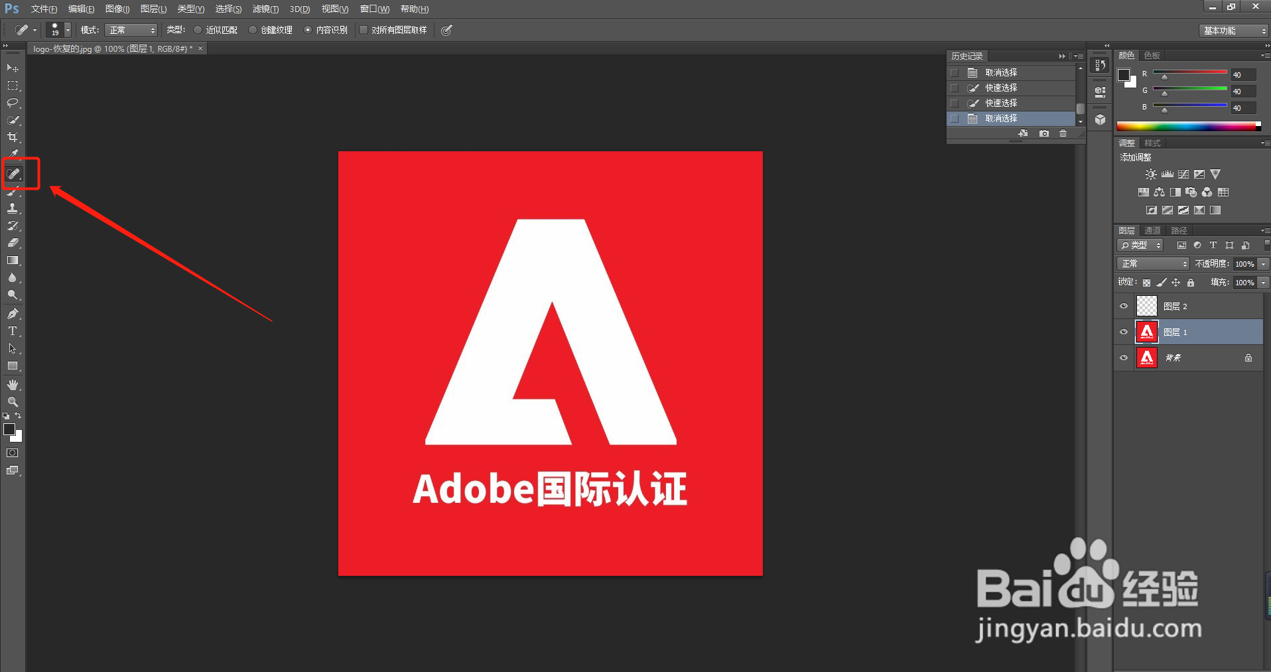Select the Eraser tool
The width and height of the screenshot is (1271, 672).
pyautogui.click(x=13, y=243)
